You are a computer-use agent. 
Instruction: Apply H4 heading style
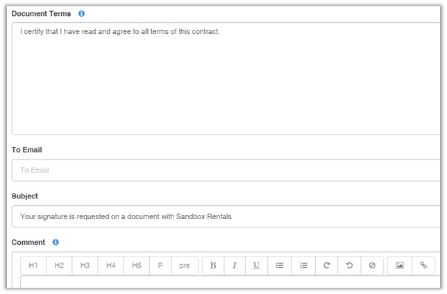[110, 266]
